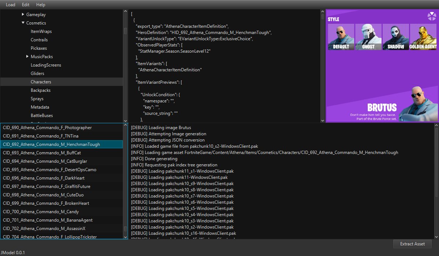
Task: Select CID_700_Athena_Commando_M_Candy asset
Action: [61, 212]
